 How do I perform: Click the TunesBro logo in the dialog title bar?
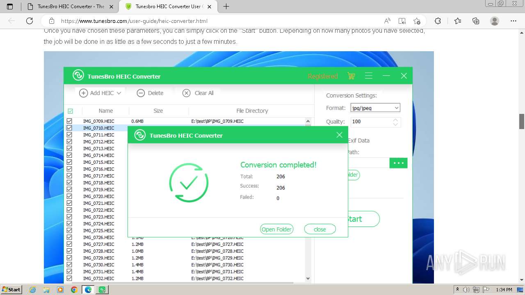[x=140, y=135]
